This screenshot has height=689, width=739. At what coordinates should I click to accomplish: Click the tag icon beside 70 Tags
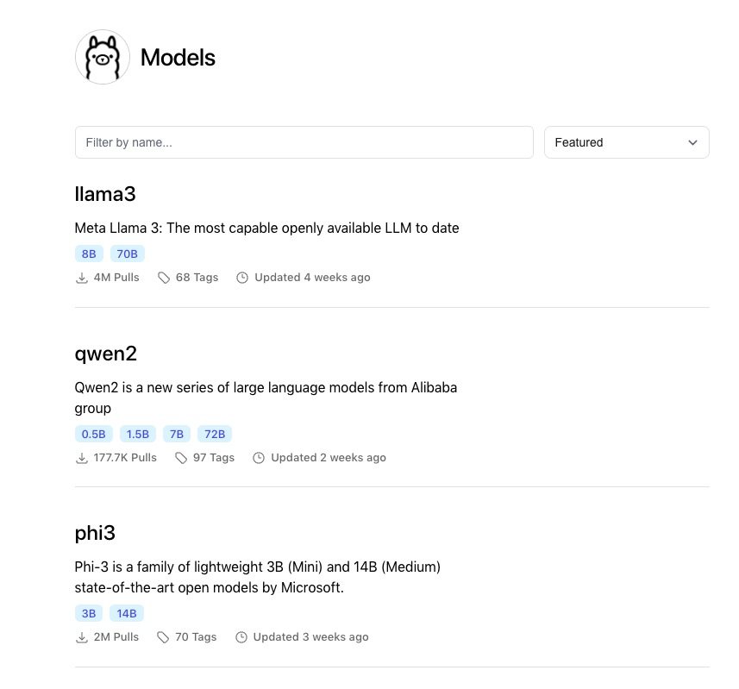[163, 637]
